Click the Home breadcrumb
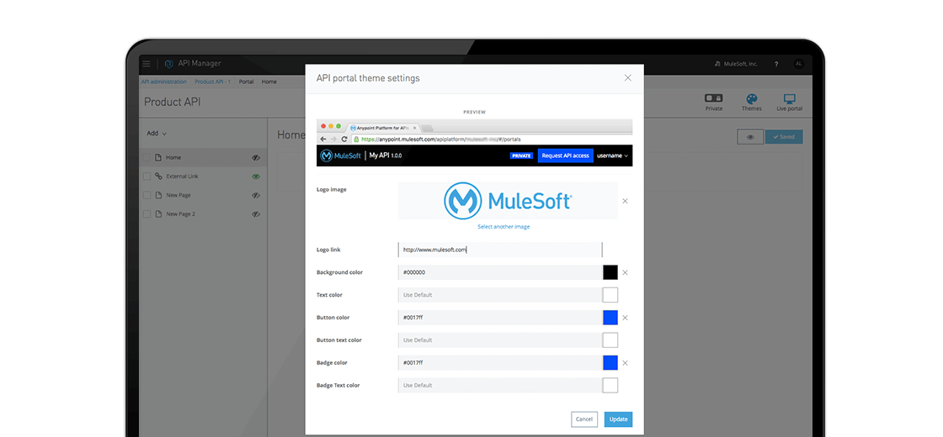Image resolution: width=943 pixels, height=437 pixels. (x=269, y=82)
